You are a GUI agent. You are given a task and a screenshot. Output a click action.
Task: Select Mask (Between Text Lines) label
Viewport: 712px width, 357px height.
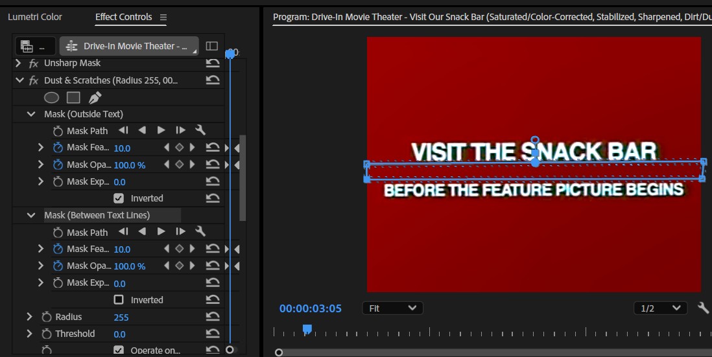(97, 216)
